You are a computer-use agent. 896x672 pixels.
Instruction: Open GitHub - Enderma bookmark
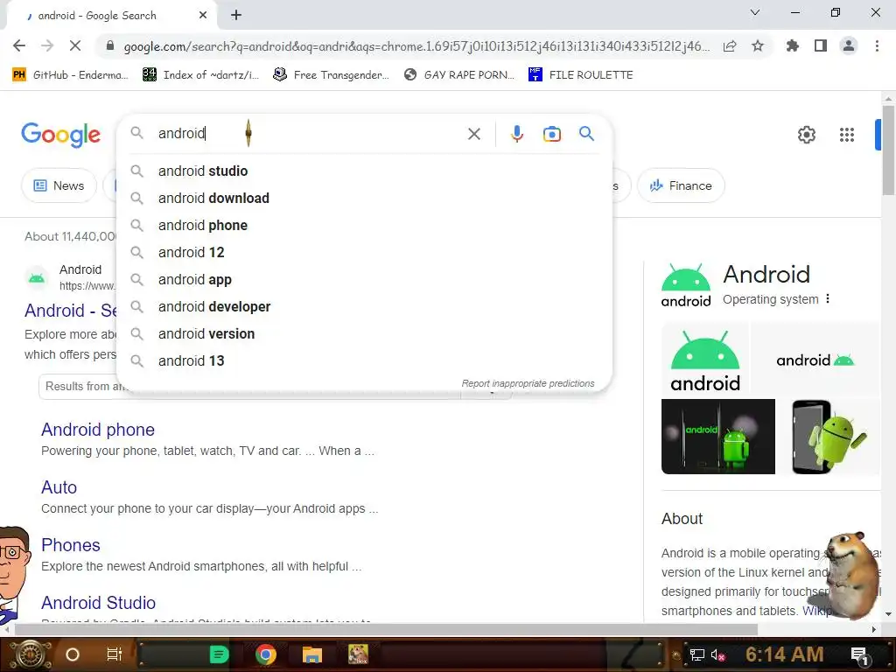coord(70,75)
